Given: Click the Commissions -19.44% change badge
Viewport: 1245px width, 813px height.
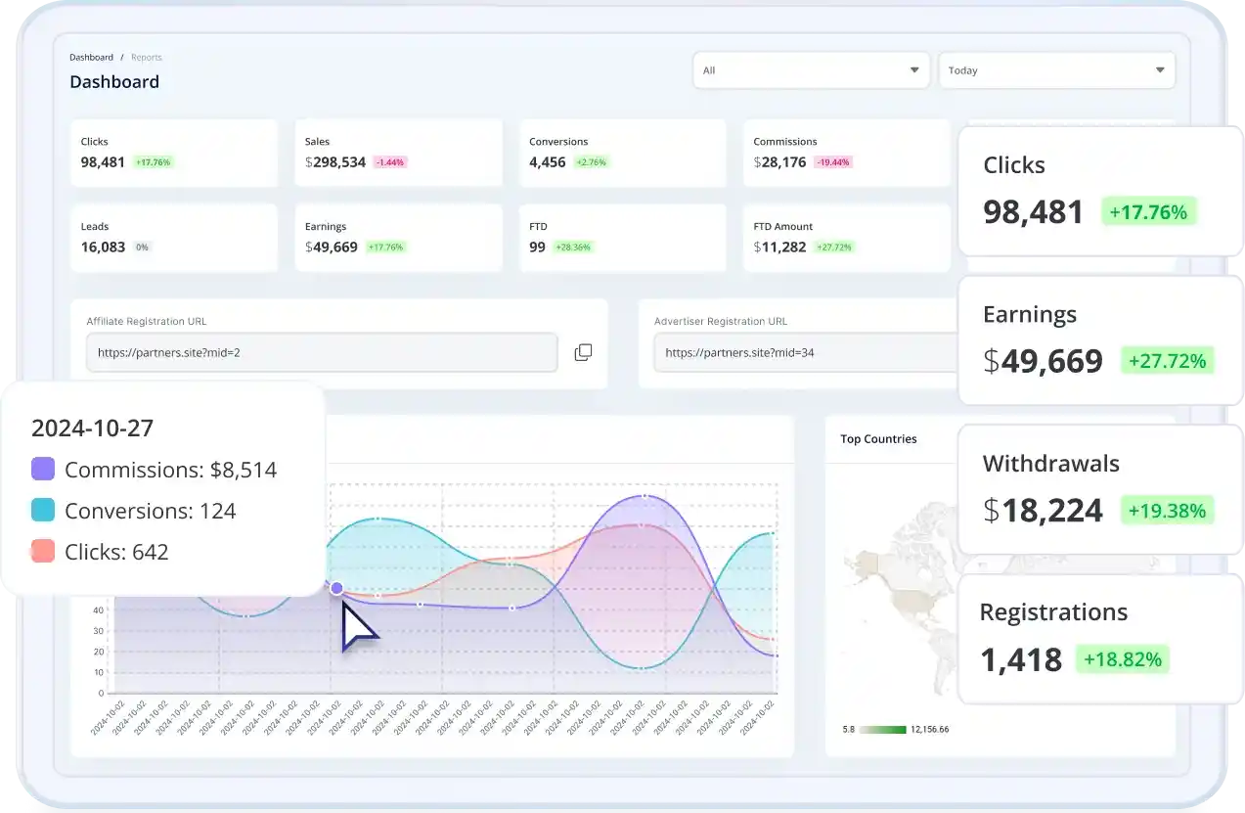Looking at the screenshot, I should (833, 162).
